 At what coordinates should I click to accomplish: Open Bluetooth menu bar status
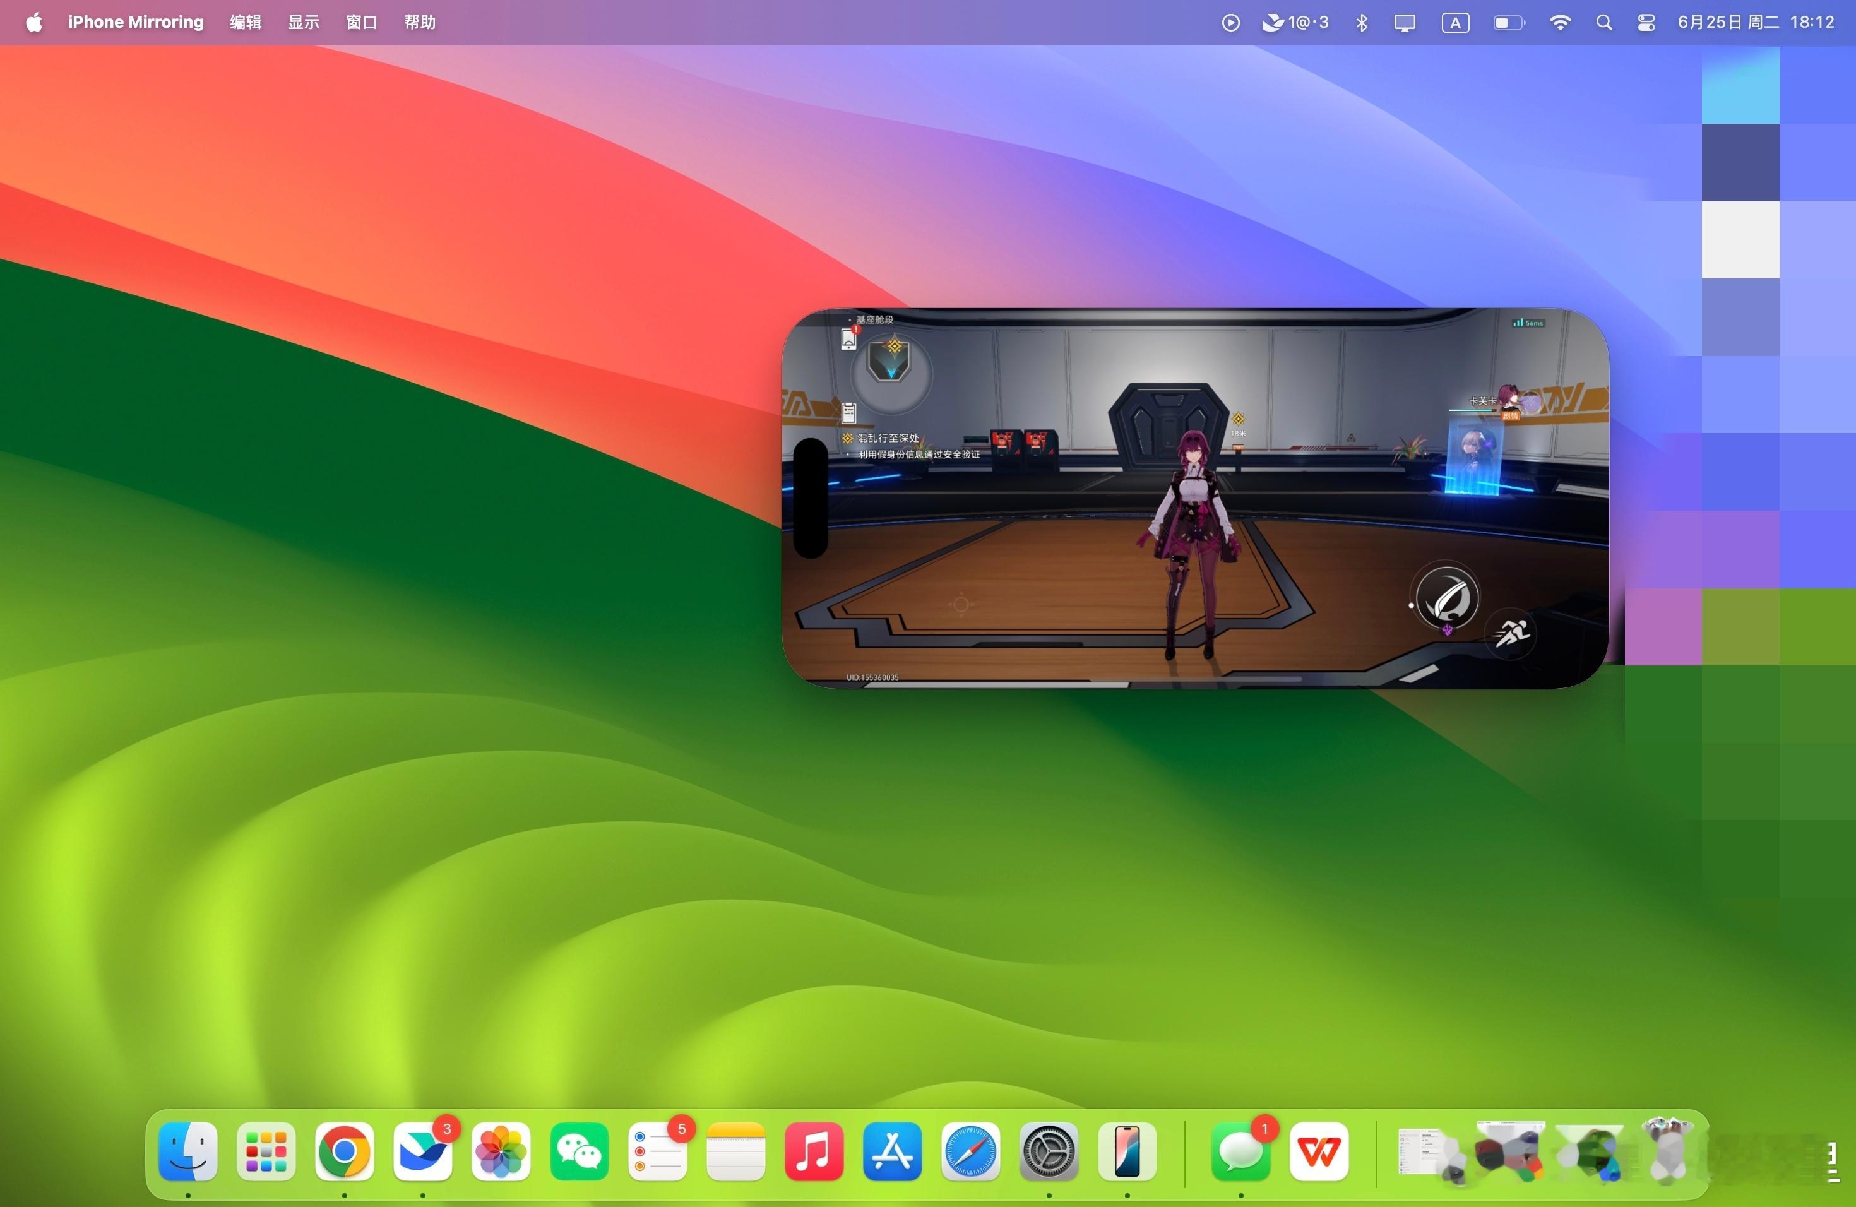tap(1362, 23)
